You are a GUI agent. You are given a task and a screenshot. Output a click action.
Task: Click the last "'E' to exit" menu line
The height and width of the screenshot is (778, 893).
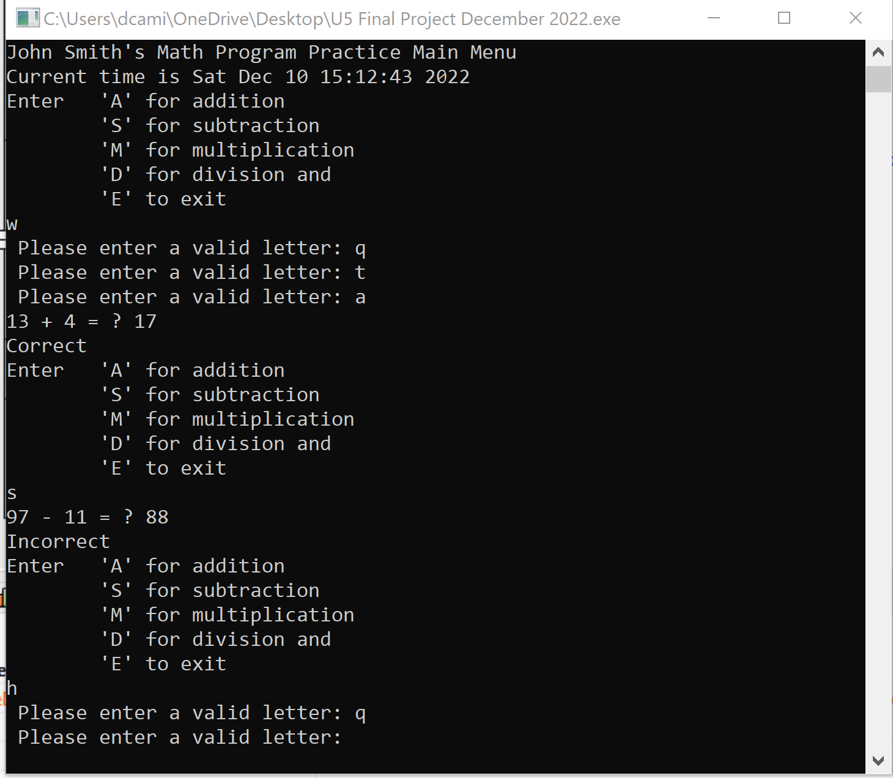(x=163, y=664)
